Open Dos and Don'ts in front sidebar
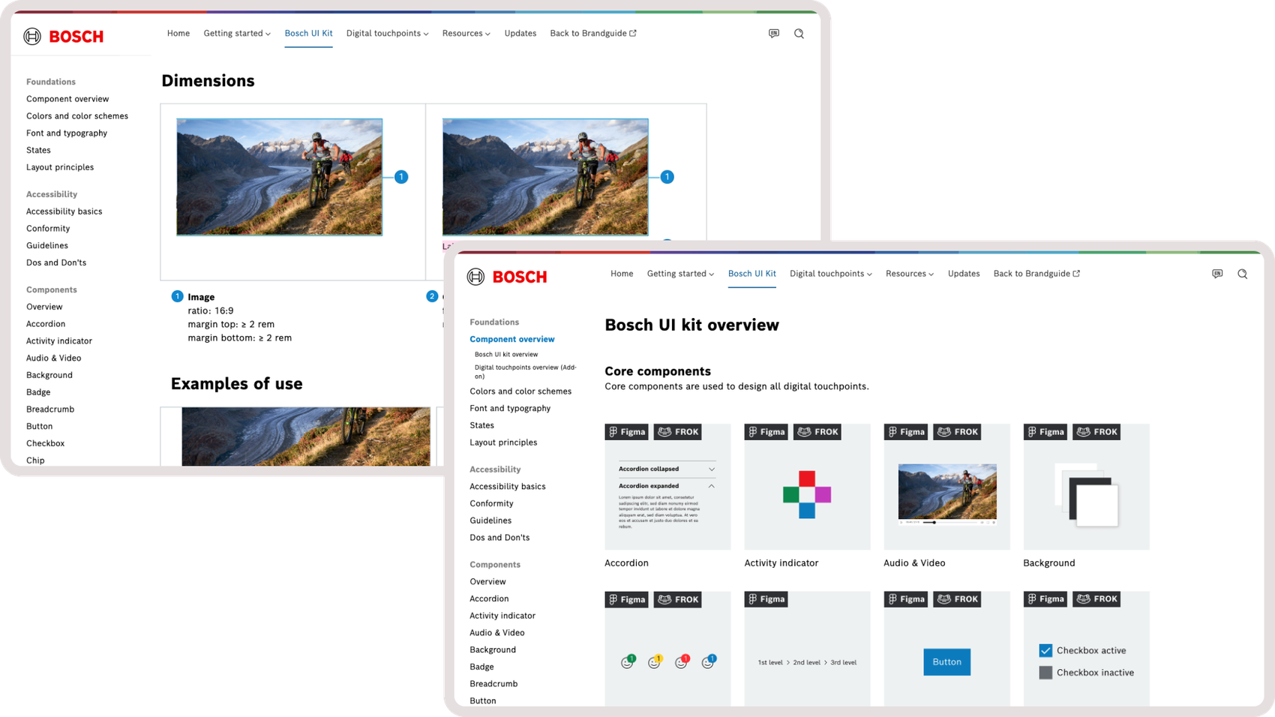Viewport: 1275px width, 717px height. point(499,538)
